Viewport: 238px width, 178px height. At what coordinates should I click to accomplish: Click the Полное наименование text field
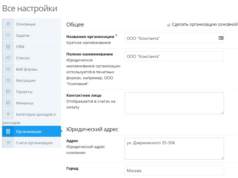pos(174,56)
